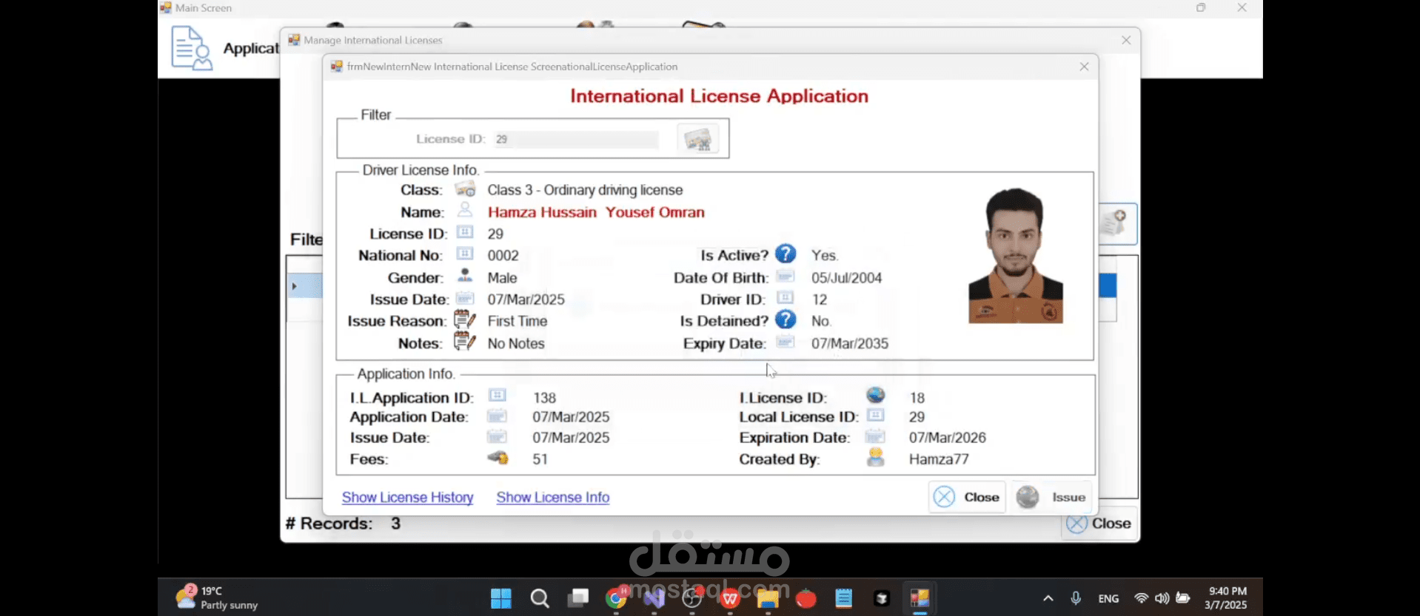This screenshot has height=616, width=1420.
Task: Click the Close button in the application form
Action: click(967, 497)
